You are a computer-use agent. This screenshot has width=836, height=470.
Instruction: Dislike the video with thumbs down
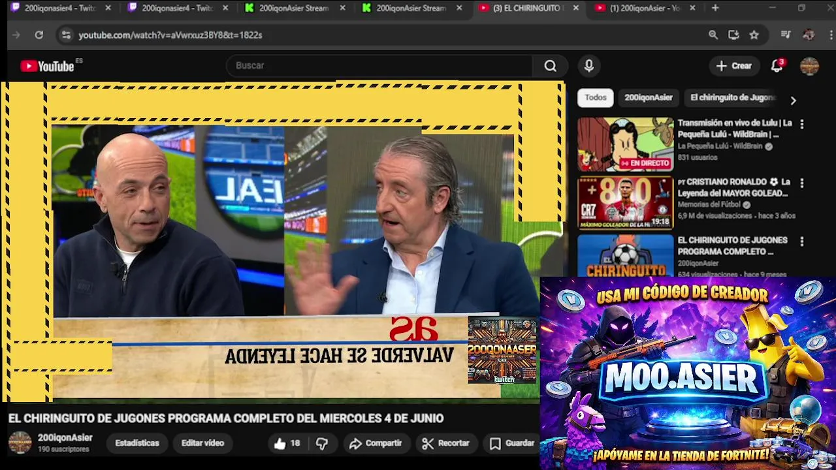click(x=322, y=443)
